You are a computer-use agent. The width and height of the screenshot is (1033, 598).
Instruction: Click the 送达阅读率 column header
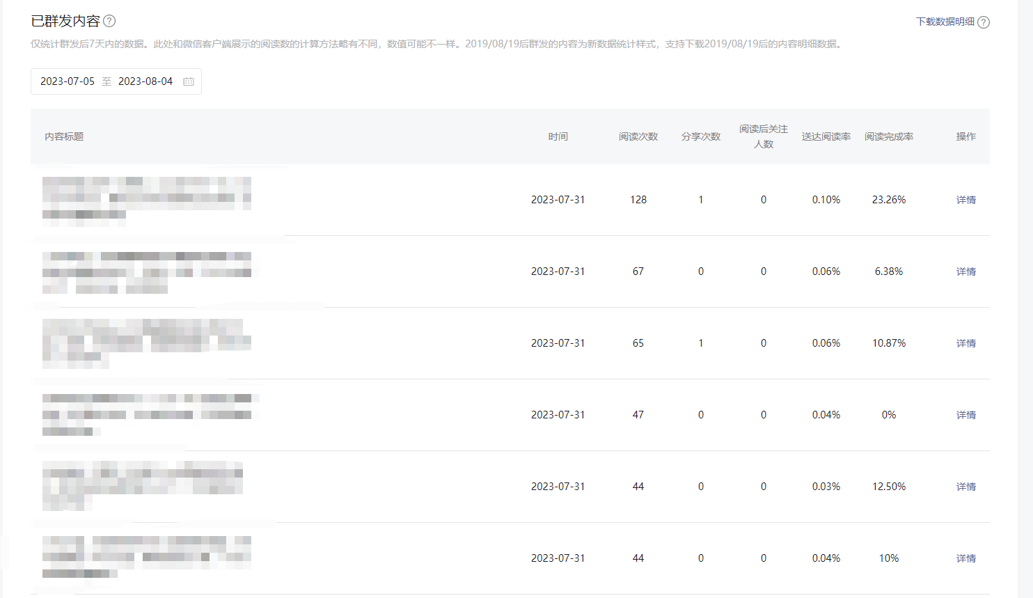(x=826, y=136)
